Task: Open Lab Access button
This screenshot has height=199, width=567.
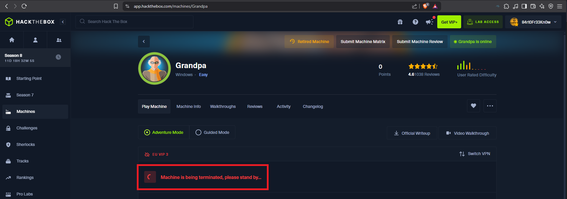Action: (483, 22)
